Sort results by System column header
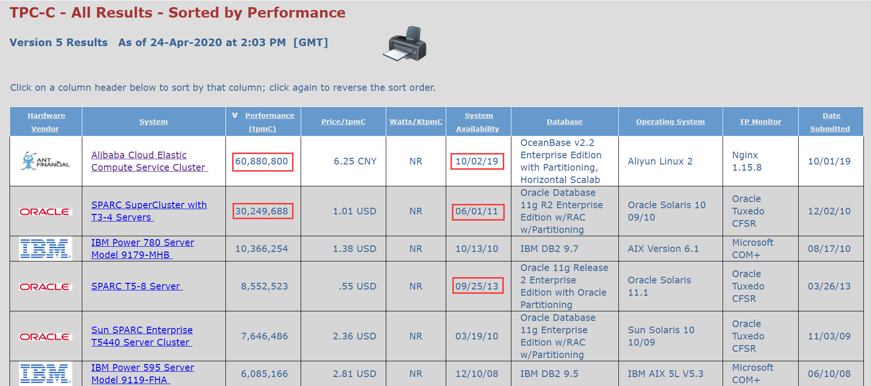This screenshot has height=386, width=871. pyautogui.click(x=153, y=122)
